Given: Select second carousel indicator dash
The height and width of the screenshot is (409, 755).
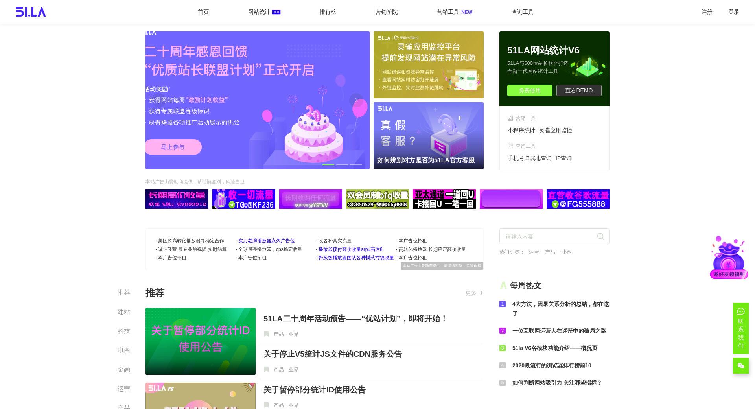Looking at the screenshot, I should coord(342,164).
